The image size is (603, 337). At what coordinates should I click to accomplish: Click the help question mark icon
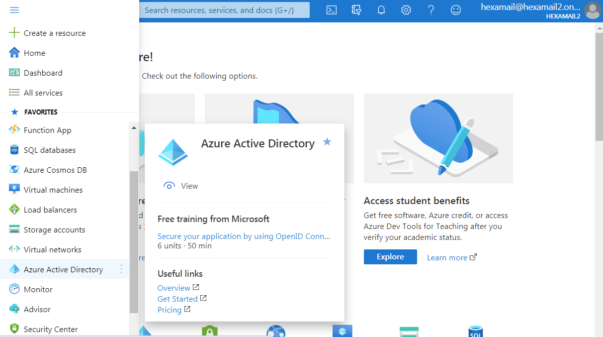pos(431,10)
